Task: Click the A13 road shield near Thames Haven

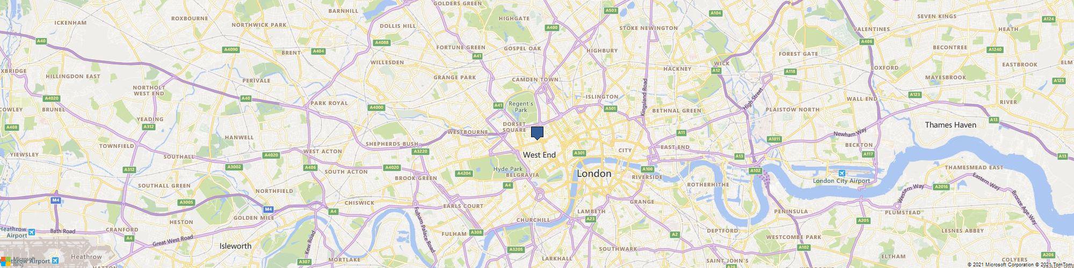Action: (x=993, y=120)
